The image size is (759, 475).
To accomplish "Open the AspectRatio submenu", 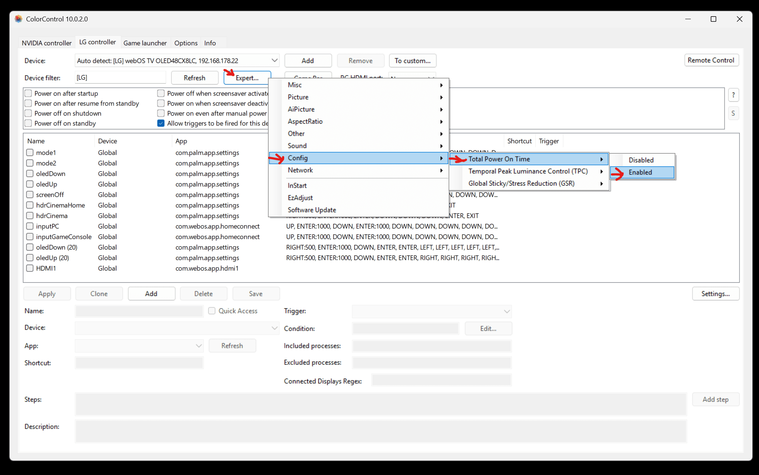I will pyautogui.click(x=358, y=121).
